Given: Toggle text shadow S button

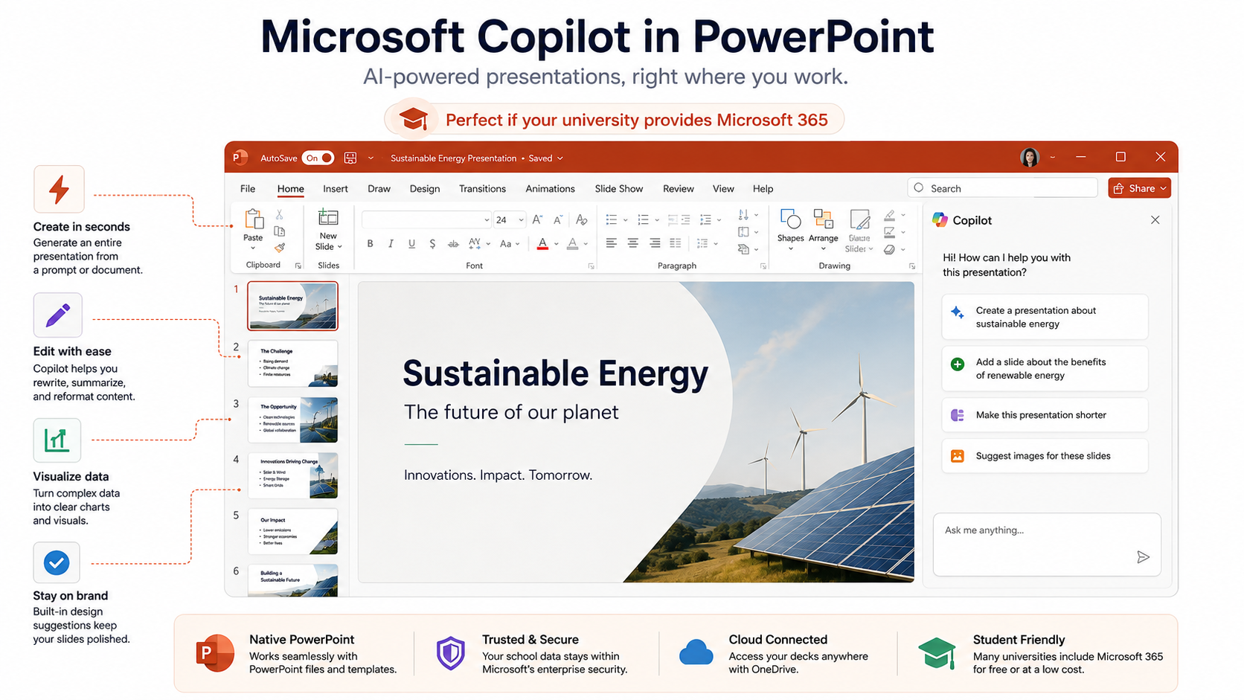Looking at the screenshot, I should (432, 243).
